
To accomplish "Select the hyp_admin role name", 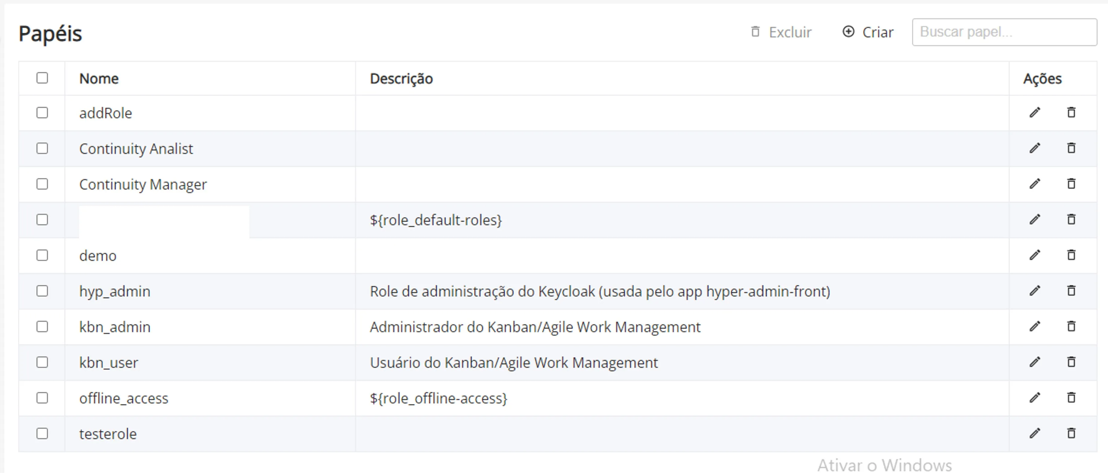I will (x=115, y=291).
